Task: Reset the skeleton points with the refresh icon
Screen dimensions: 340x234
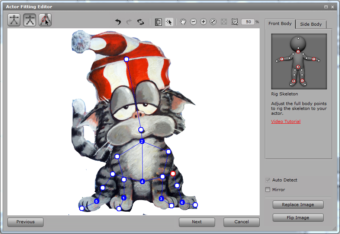Action: [x=141, y=22]
